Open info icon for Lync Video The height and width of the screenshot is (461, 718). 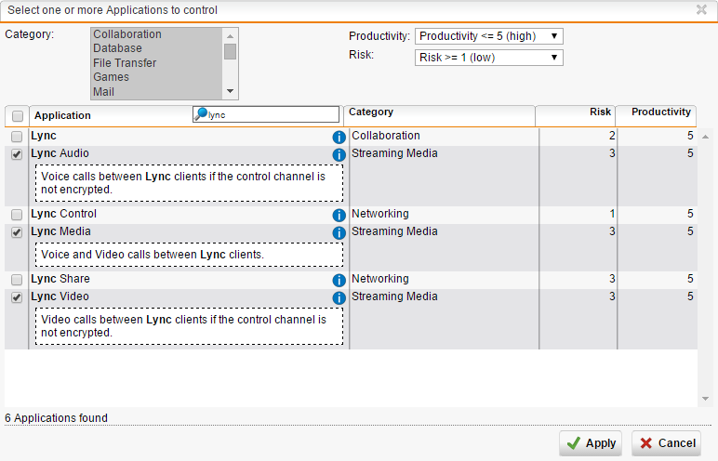(x=339, y=298)
